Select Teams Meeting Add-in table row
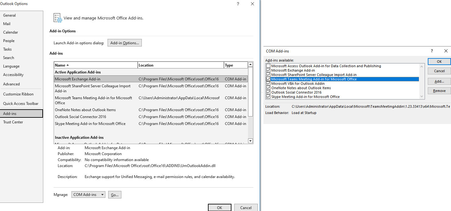 (151, 100)
